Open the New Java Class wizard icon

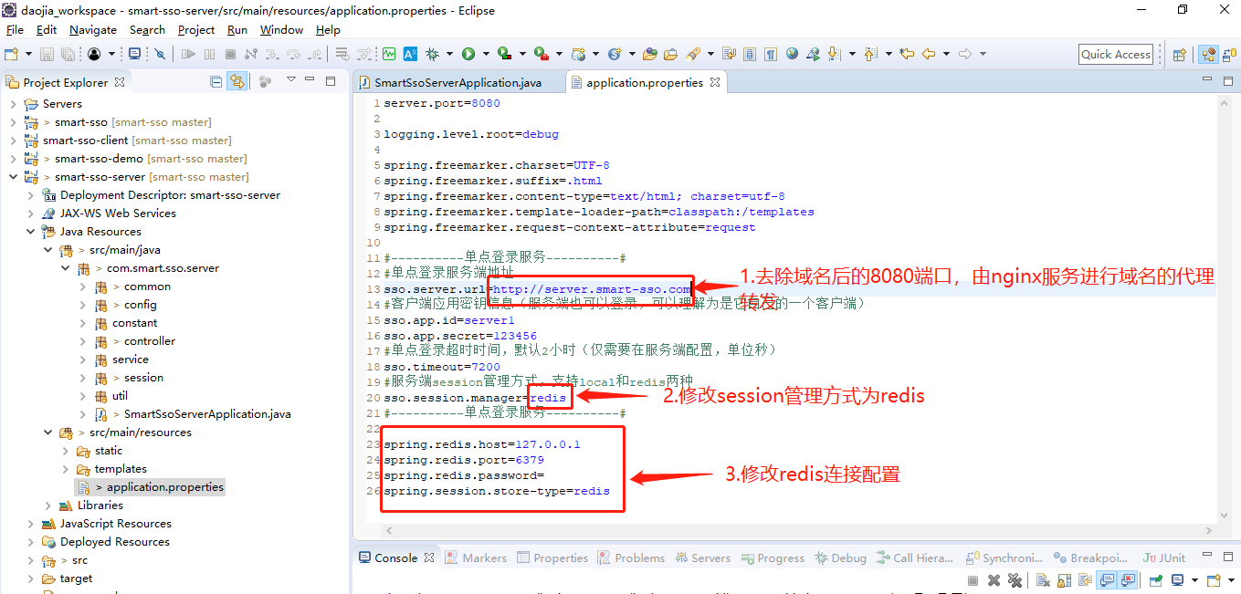(12, 53)
